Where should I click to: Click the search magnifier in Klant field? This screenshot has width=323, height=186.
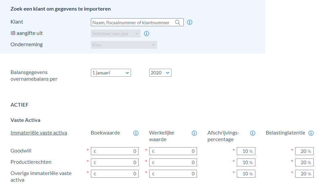point(177,22)
